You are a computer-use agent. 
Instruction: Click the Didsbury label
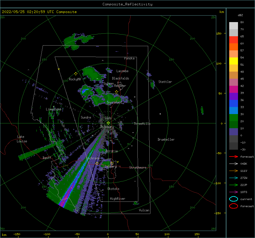(x=107, y=127)
